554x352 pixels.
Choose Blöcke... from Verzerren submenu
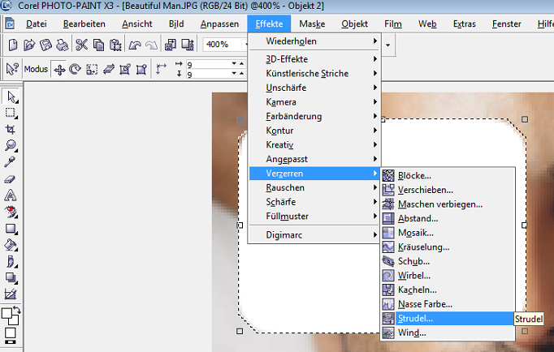[x=448, y=176]
